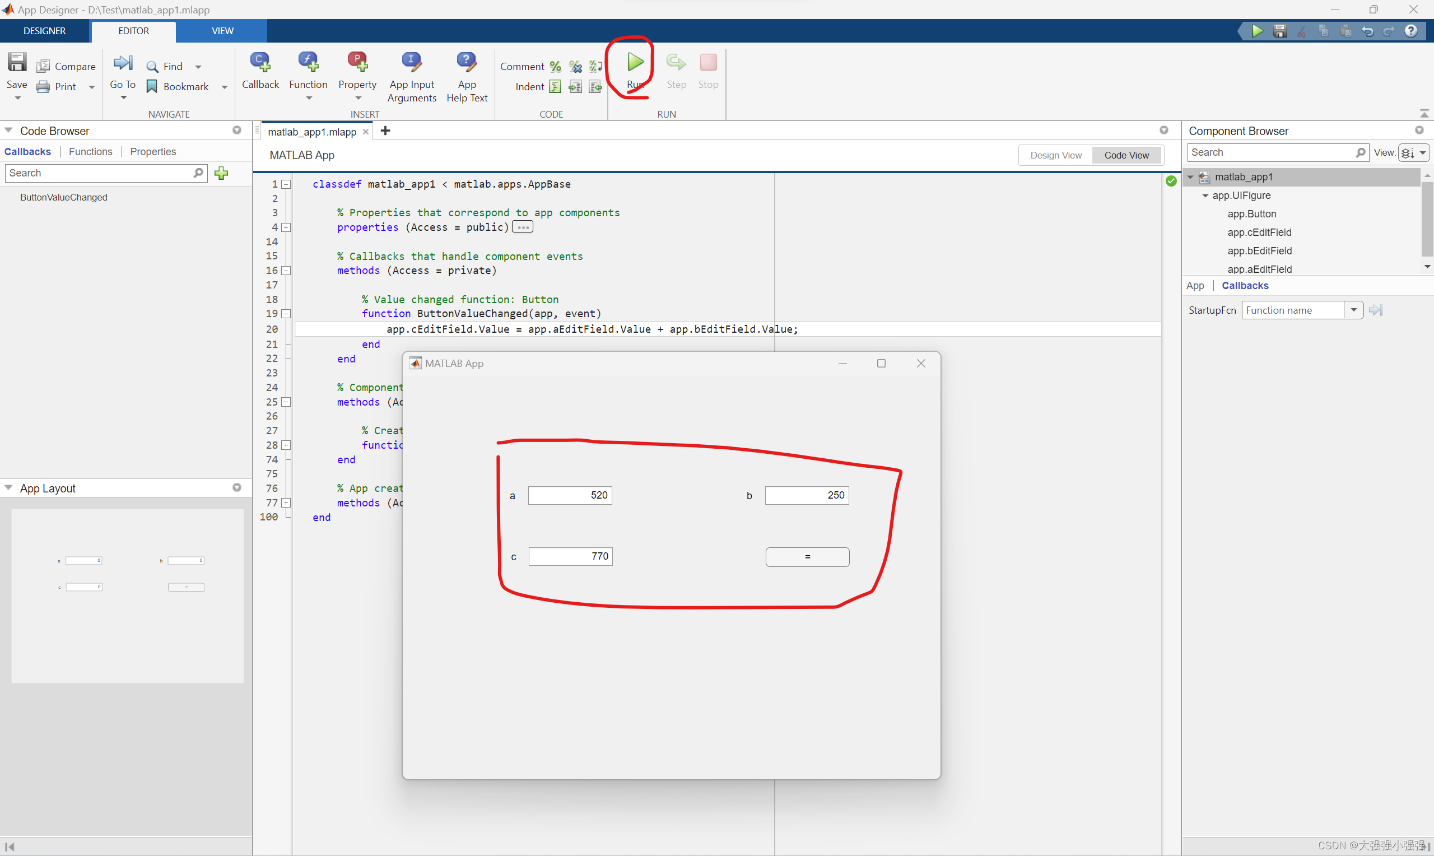1434x856 pixels.
Task: Insert a new Callback
Action: coord(260,71)
